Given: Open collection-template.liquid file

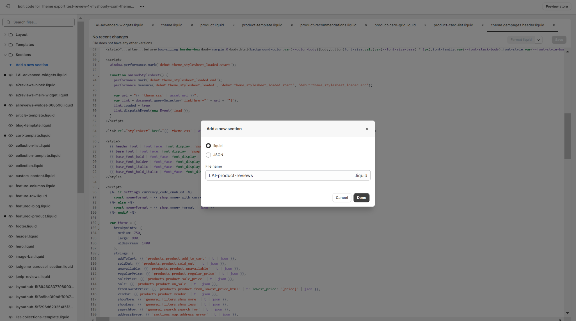Looking at the screenshot, I should [38, 156].
